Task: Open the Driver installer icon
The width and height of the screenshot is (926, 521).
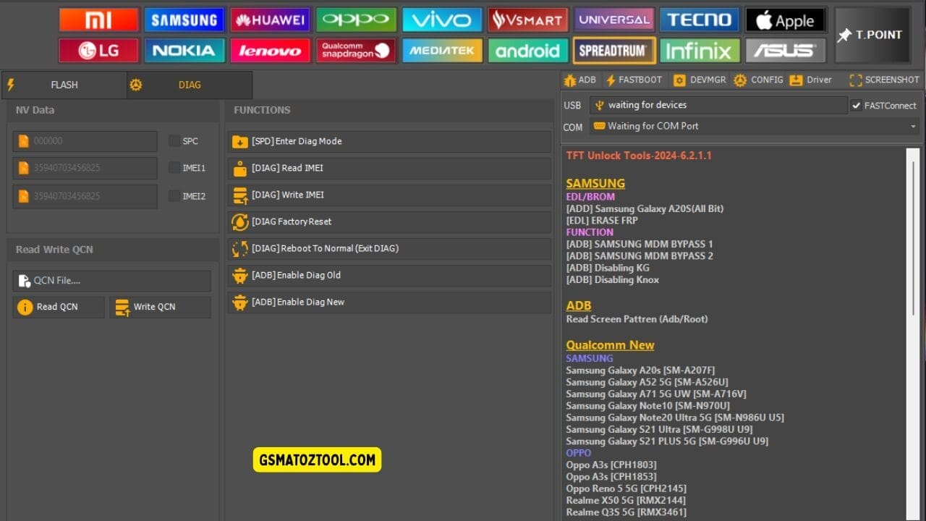Action: click(x=810, y=80)
